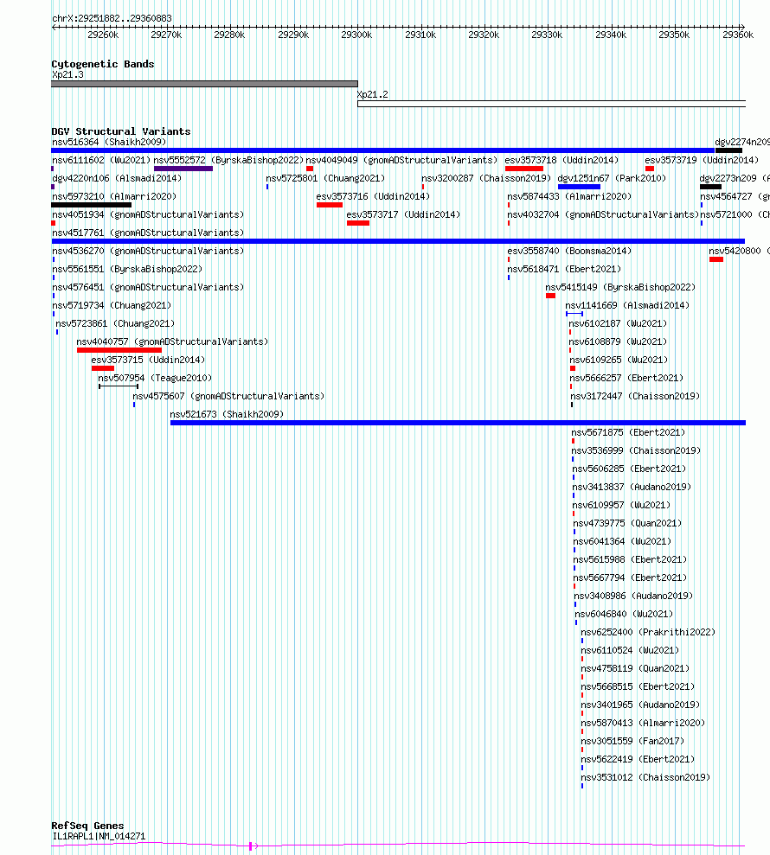The height and width of the screenshot is (855, 770).
Task: Select nsv3051559 (Fan2017) label
Action: click(x=632, y=741)
